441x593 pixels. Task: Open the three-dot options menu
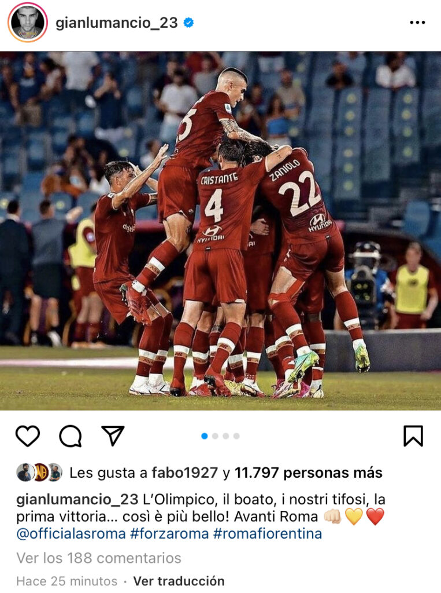(x=417, y=23)
